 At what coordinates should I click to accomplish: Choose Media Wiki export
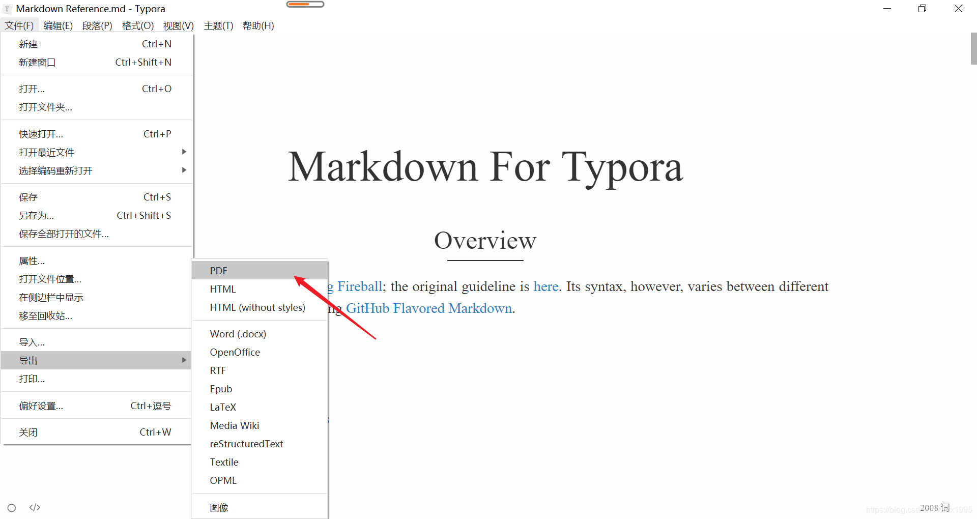click(260, 426)
